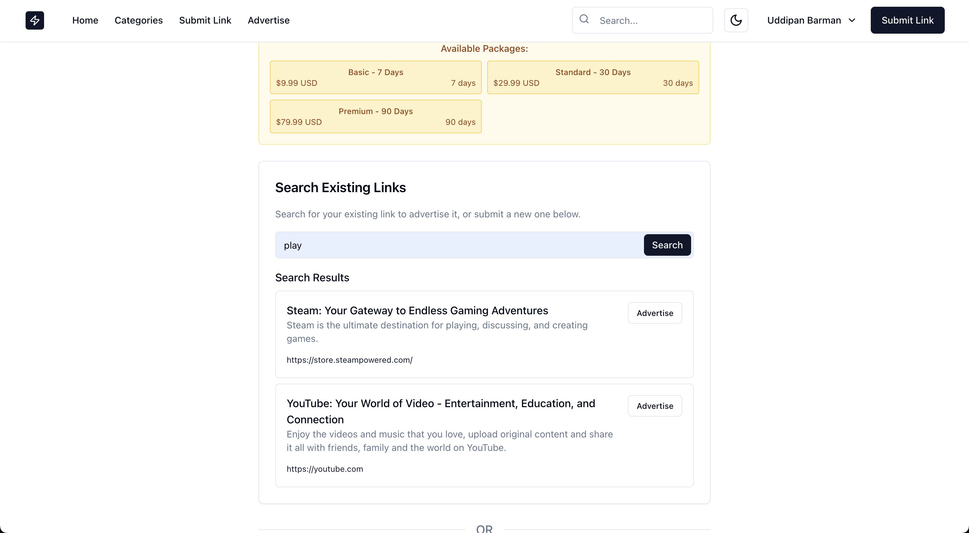
Task: Click the Steam Gateway result title
Action: click(x=417, y=311)
